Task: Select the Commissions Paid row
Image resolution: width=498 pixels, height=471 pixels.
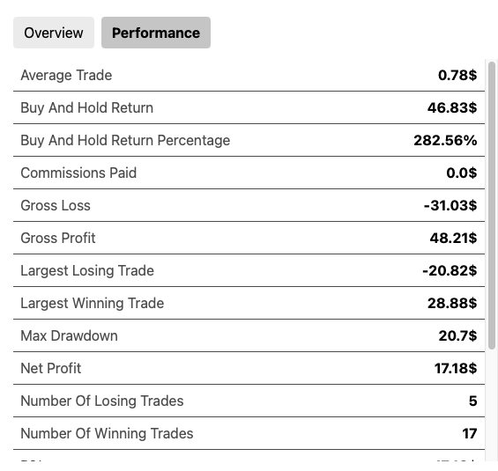Action: pos(249,173)
